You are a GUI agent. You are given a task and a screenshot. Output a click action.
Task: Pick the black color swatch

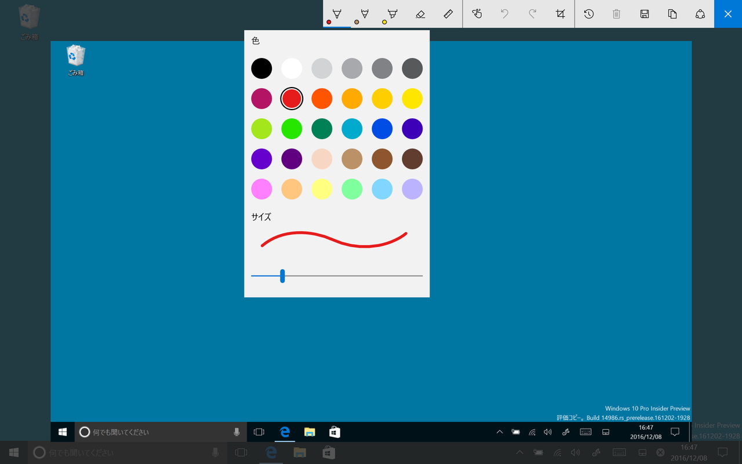click(x=261, y=68)
